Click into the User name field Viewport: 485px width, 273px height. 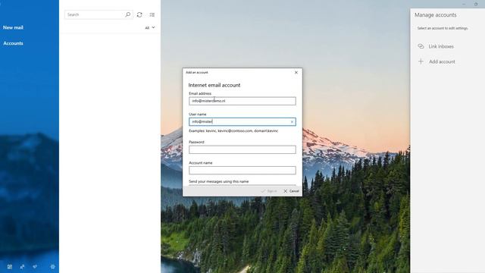point(242,121)
